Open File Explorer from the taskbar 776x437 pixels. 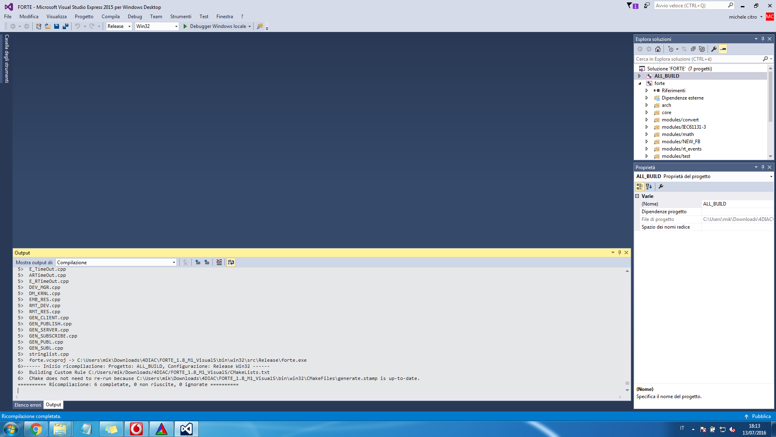60,429
